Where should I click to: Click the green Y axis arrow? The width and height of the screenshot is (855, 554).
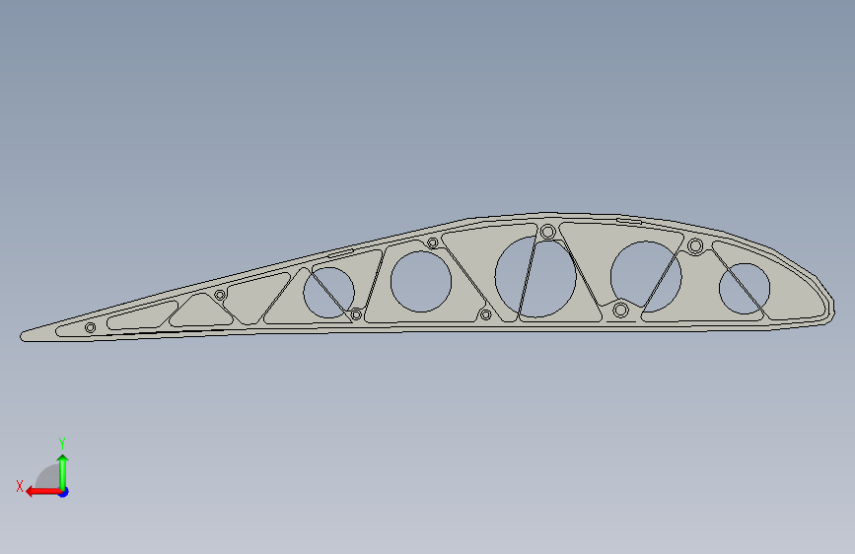[x=63, y=471]
